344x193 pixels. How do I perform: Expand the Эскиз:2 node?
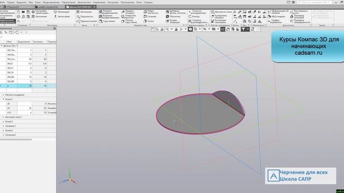[3, 122]
